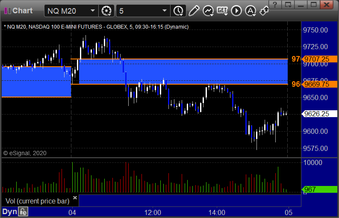Click the 04 date label on time axis
The height and width of the screenshot is (218, 339).
pos(72,212)
